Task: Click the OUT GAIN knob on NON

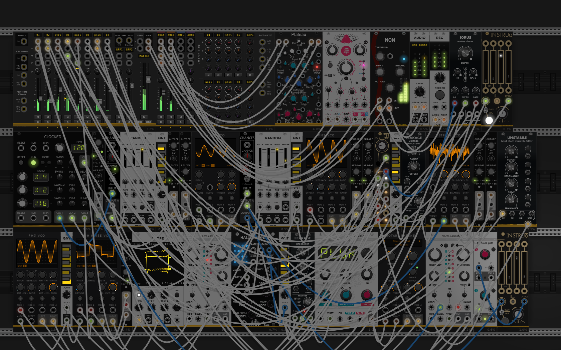Action: (x=390, y=88)
